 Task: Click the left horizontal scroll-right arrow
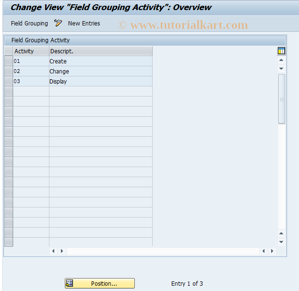click(x=62, y=251)
